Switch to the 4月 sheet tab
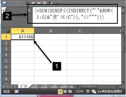 point(63,87)
